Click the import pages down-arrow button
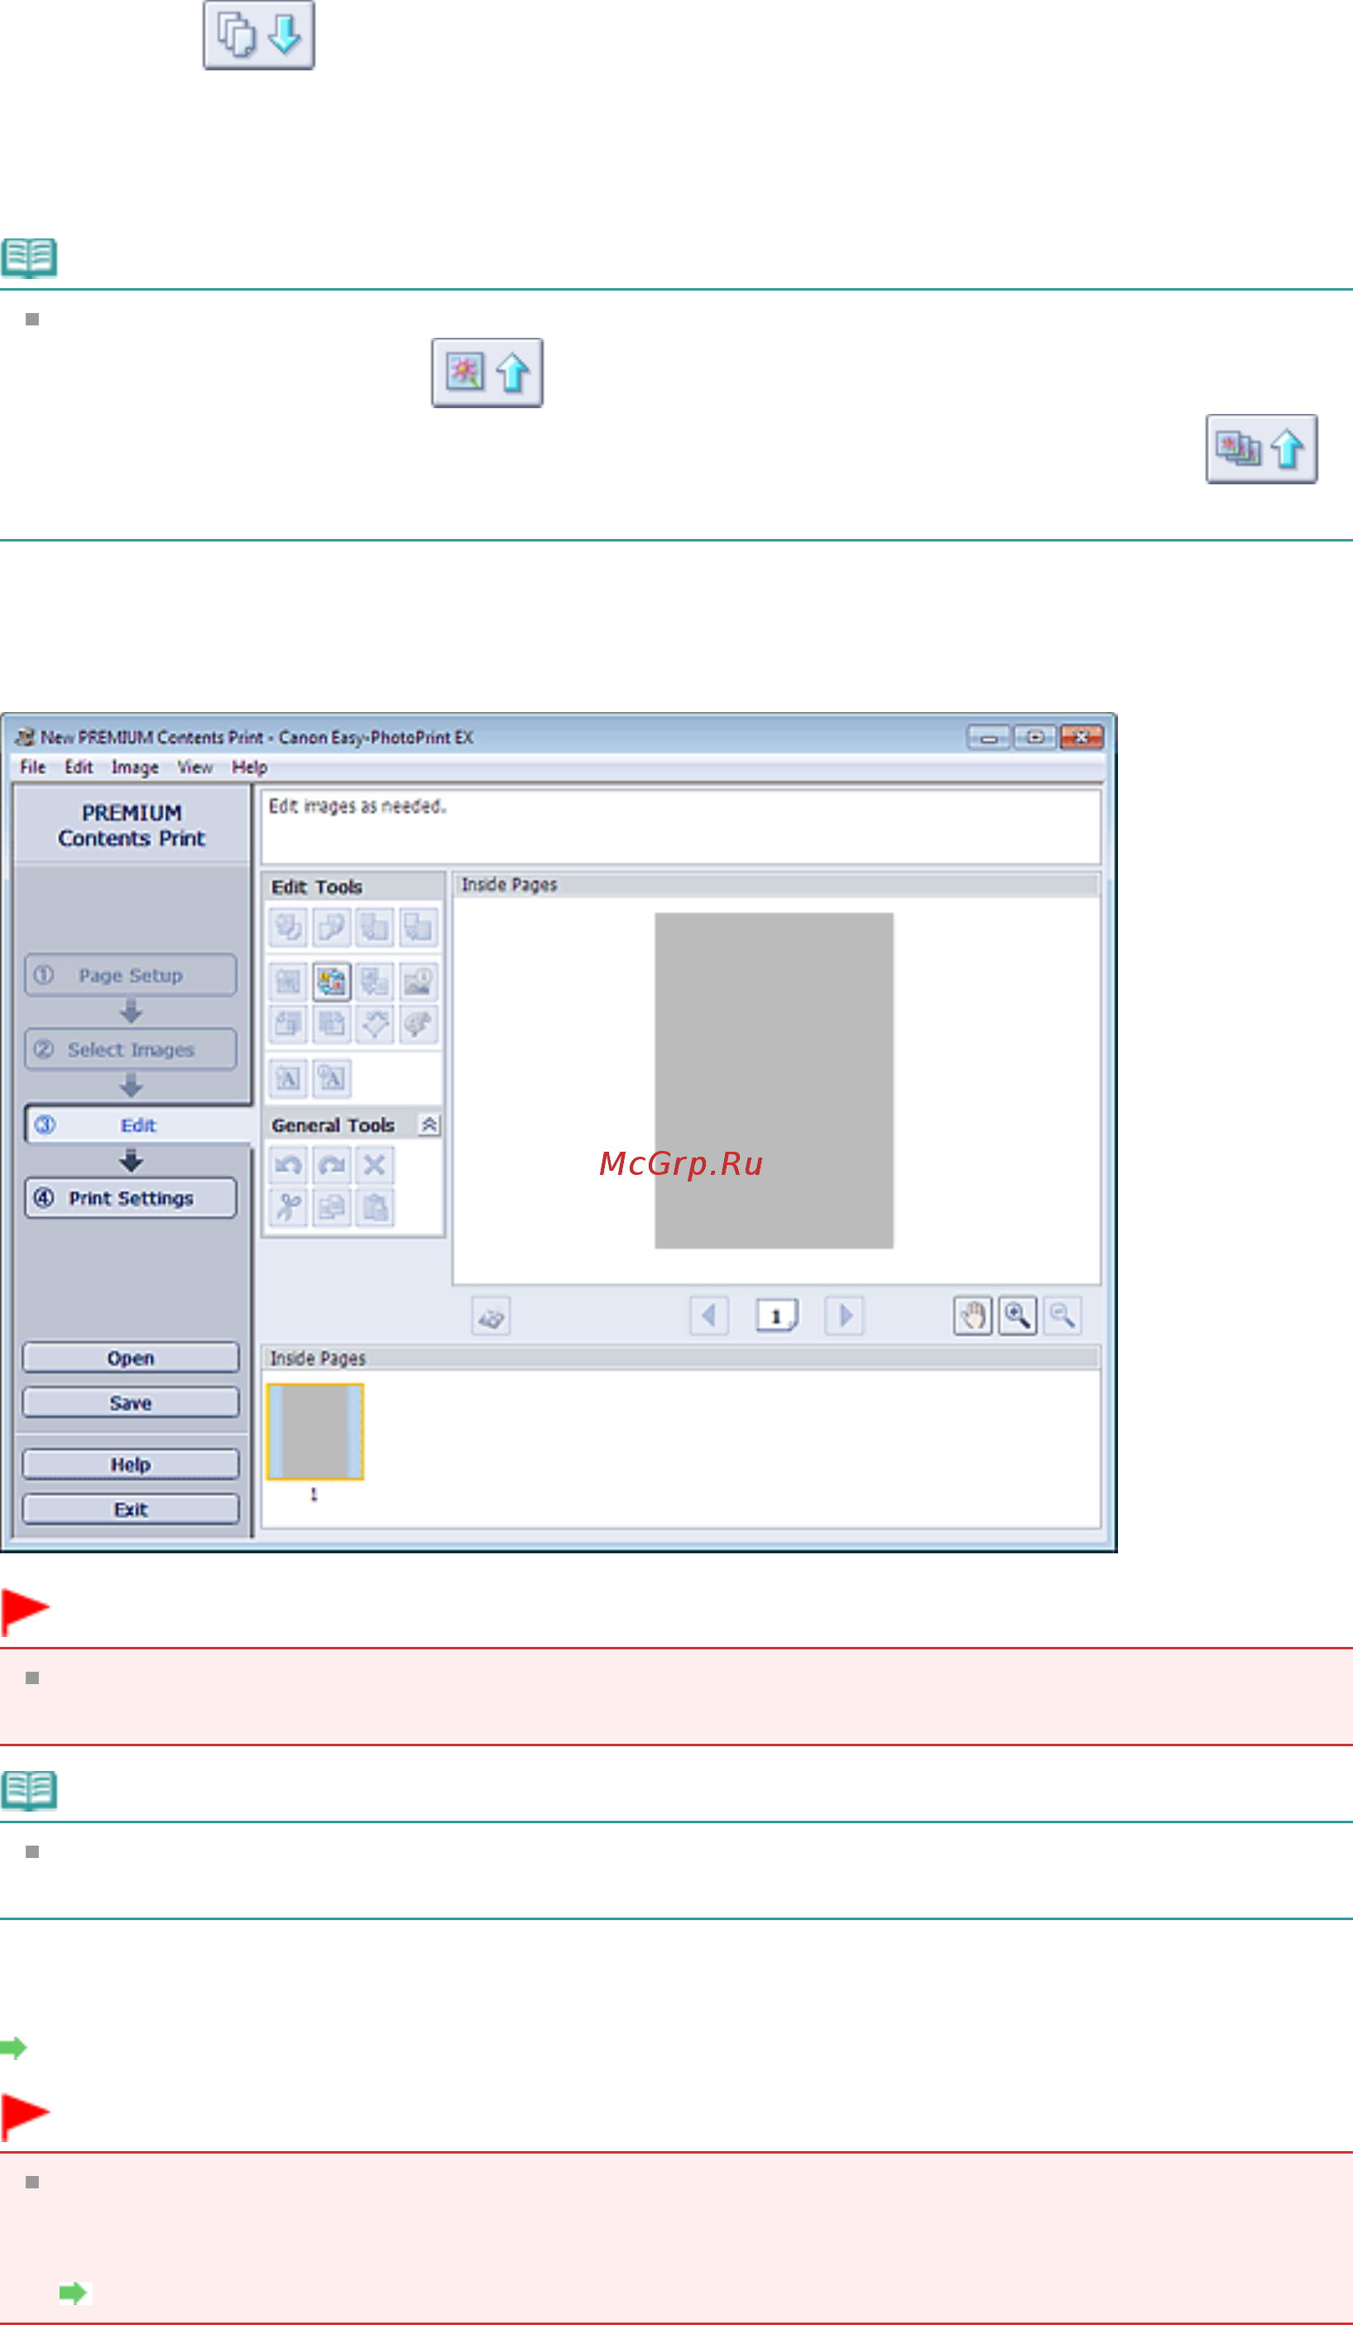The width and height of the screenshot is (1353, 2325). [258, 35]
